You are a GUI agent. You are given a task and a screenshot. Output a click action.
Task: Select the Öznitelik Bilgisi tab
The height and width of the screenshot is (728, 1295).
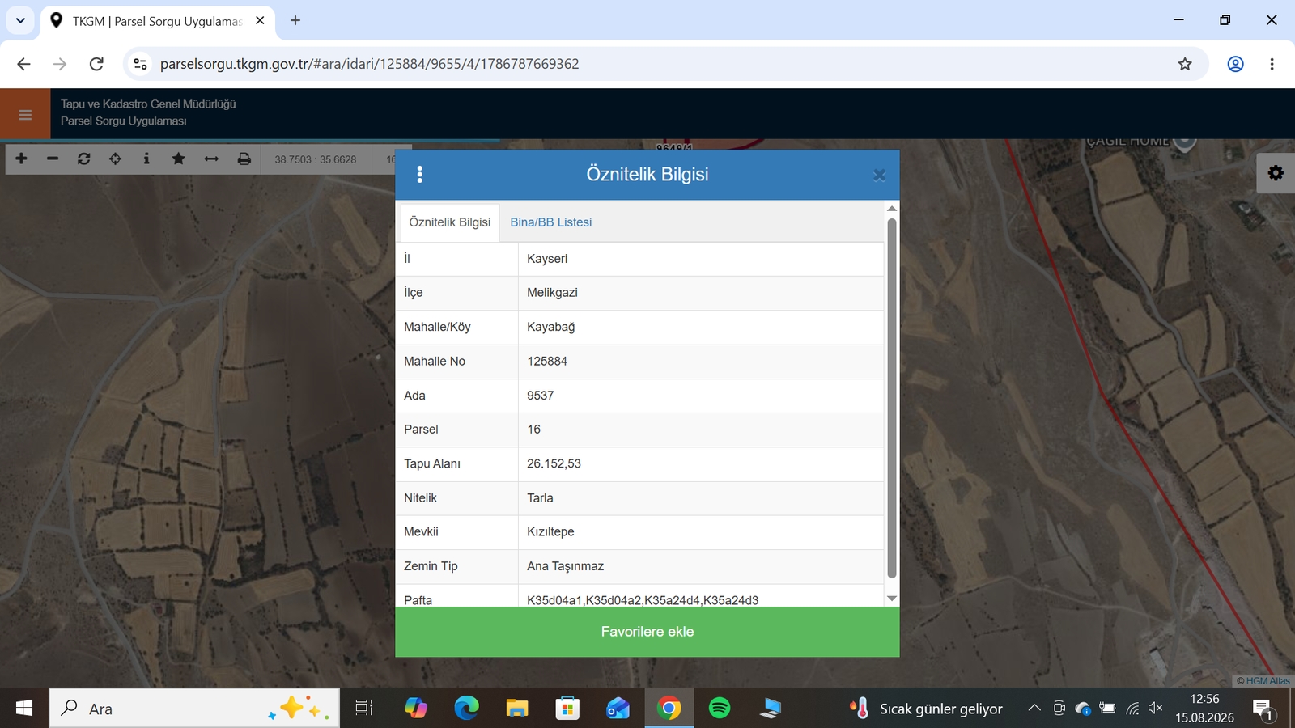[x=450, y=222]
